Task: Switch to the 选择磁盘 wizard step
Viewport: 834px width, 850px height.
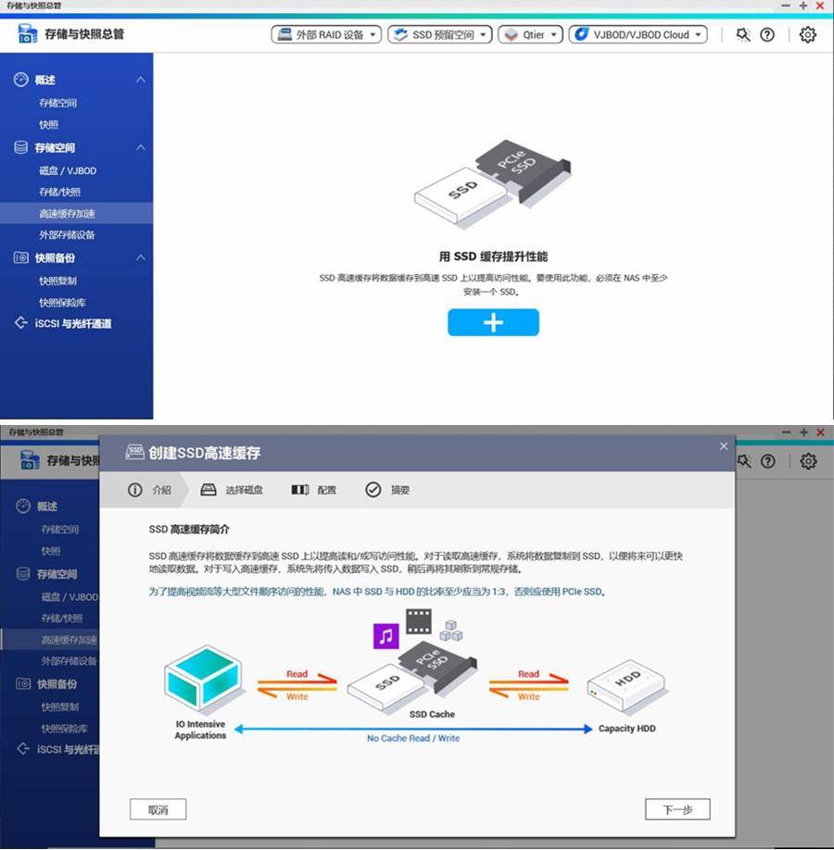Action: (x=246, y=490)
